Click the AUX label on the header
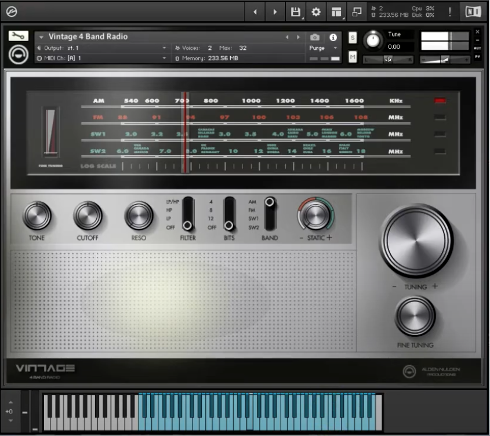This screenshot has width=490, height=436. tap(477, 48)
